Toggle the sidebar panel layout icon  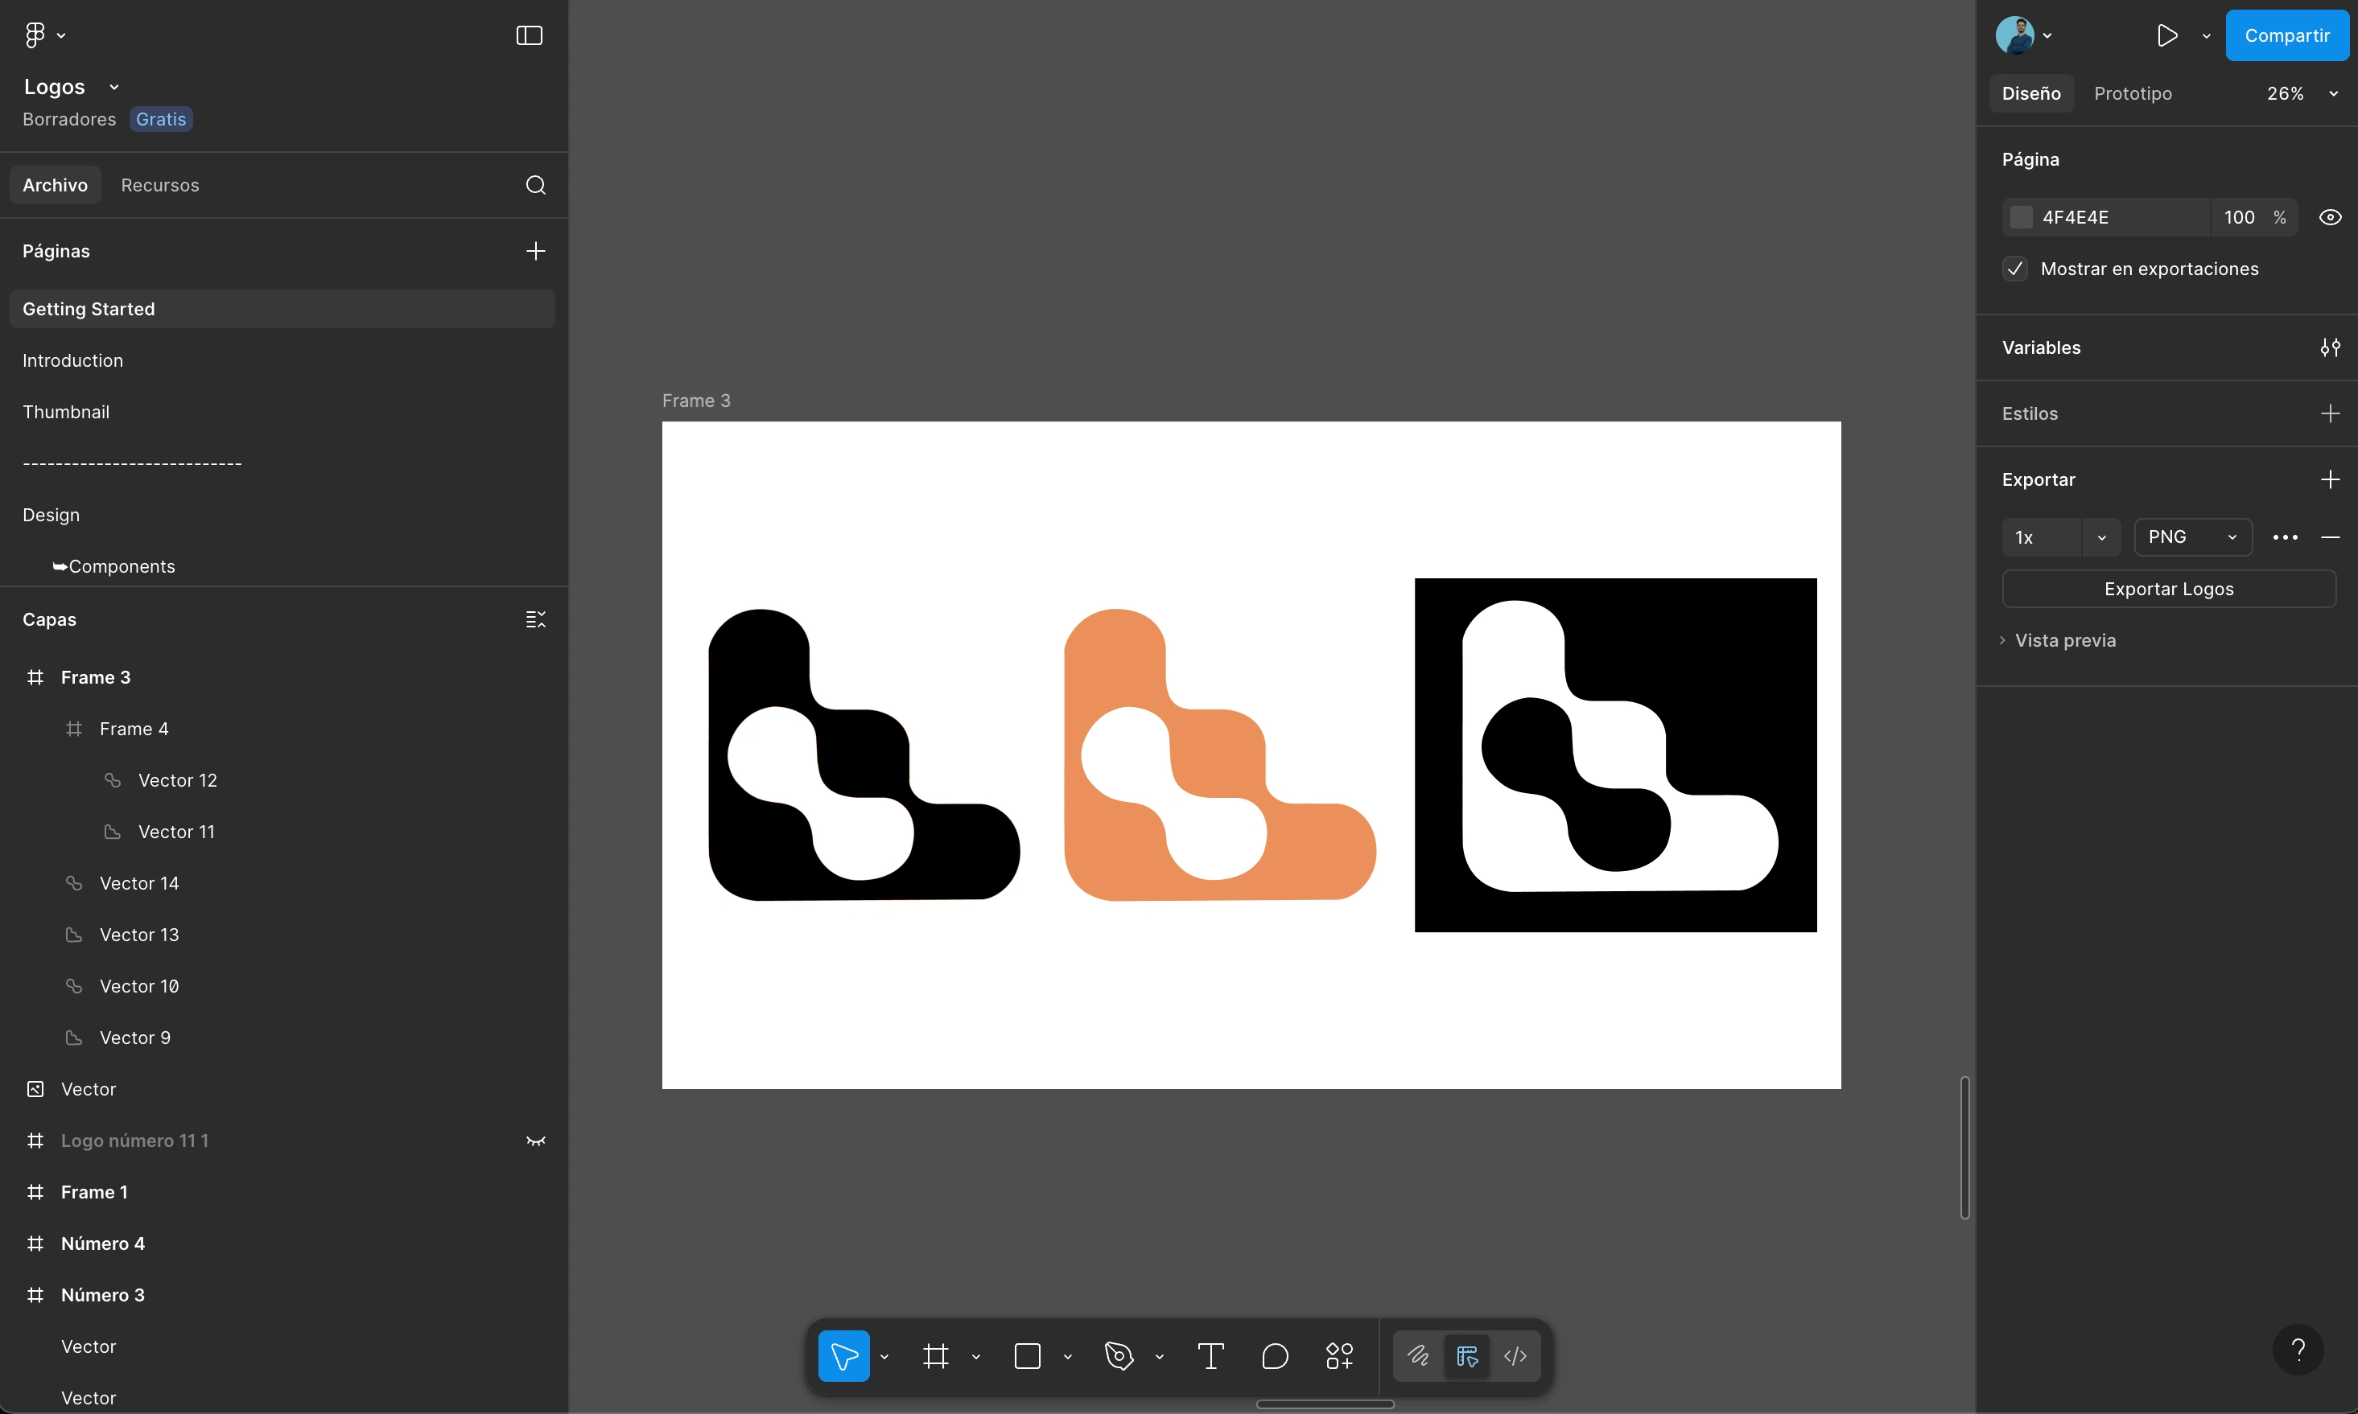point(529,35)
